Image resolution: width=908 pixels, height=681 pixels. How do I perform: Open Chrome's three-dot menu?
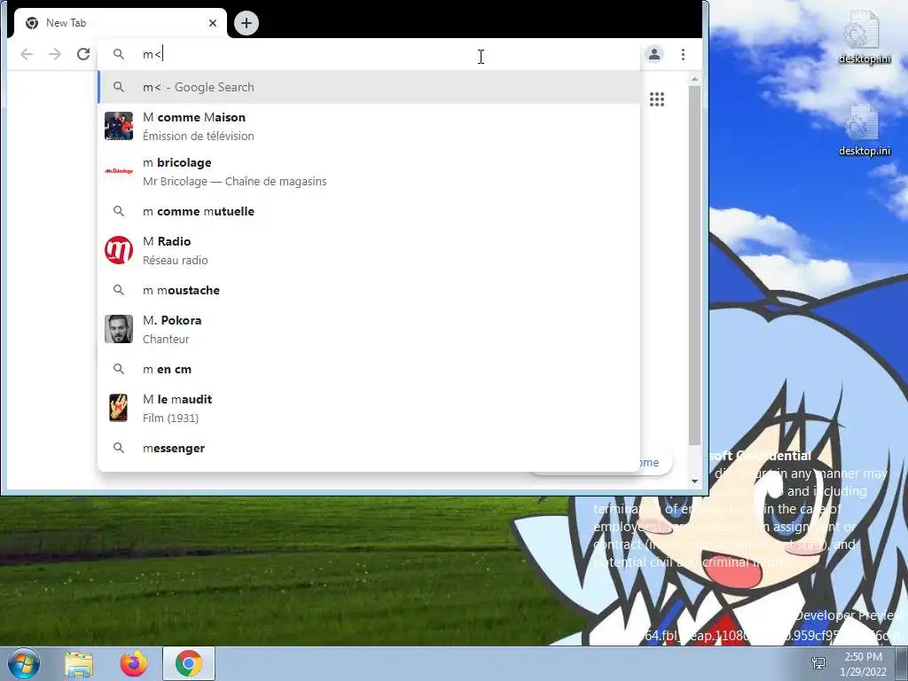click(x=684, y=54)
